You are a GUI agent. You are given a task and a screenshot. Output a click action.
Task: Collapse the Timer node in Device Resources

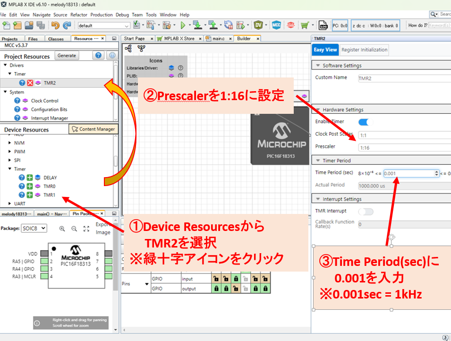pos(10,169)
